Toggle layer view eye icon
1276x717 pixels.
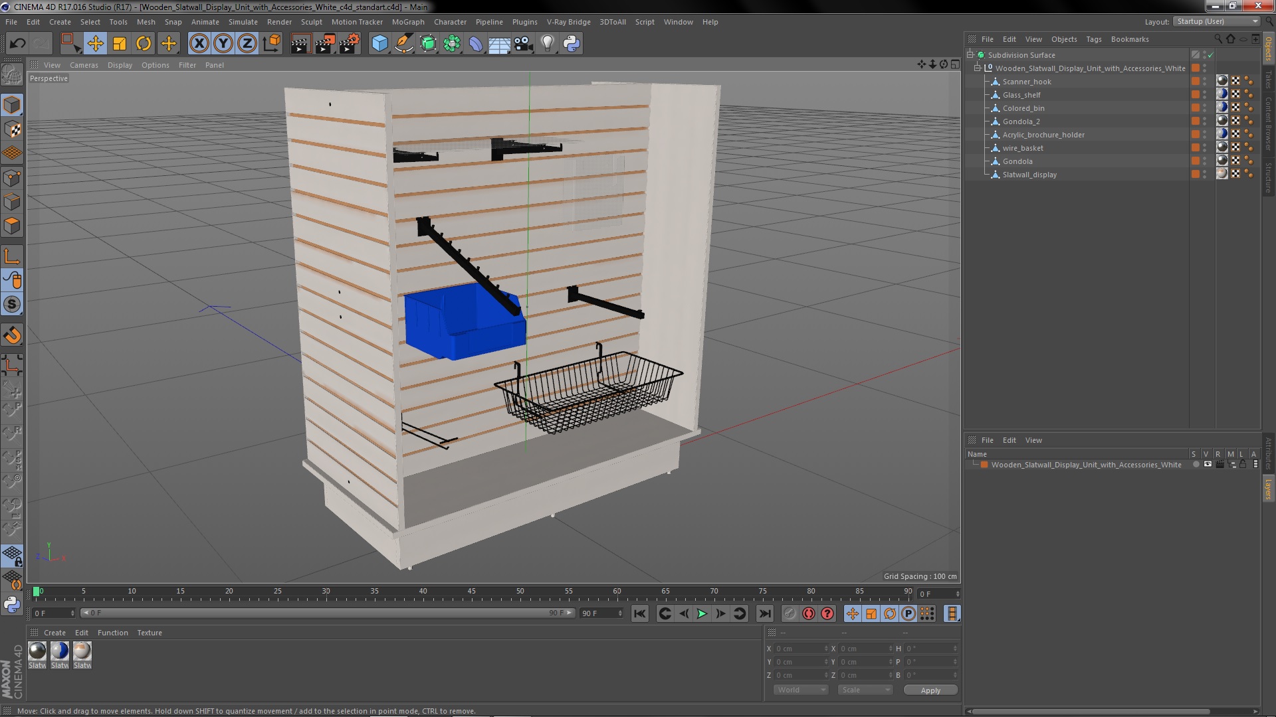point(1208,465)
